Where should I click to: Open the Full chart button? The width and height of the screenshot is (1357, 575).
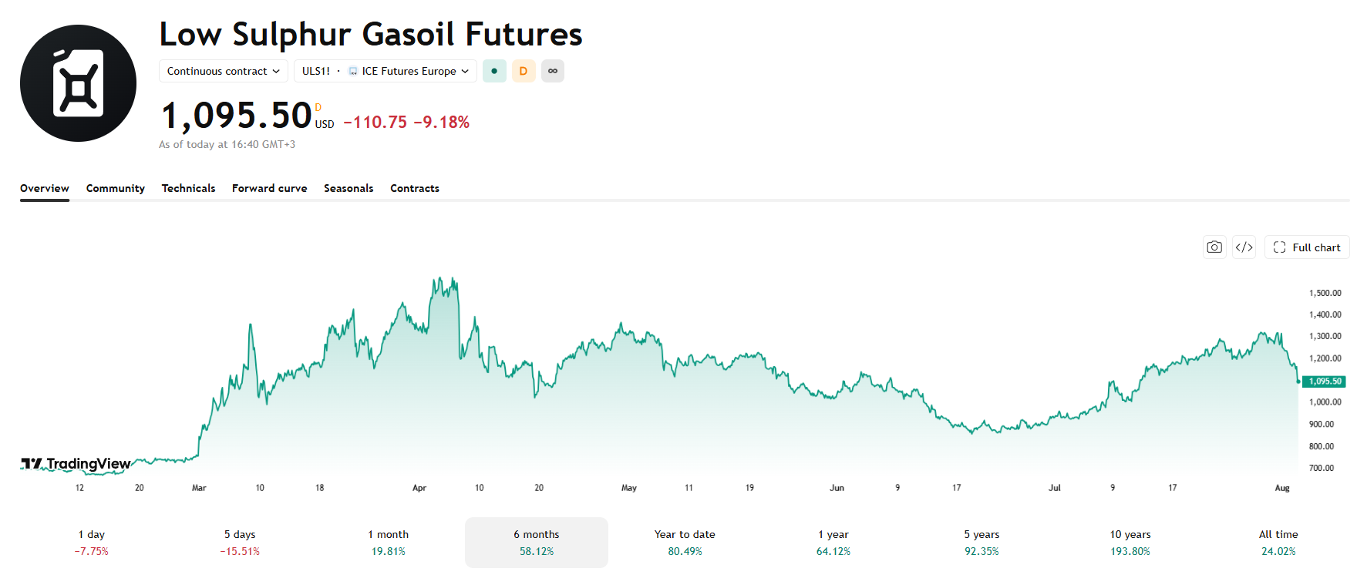tap(1307, 247)
